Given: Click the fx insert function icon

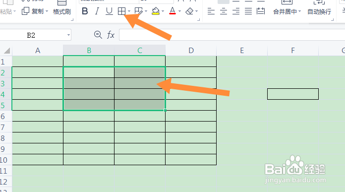Looking at the screenshot, I should [x=111, y=35].
